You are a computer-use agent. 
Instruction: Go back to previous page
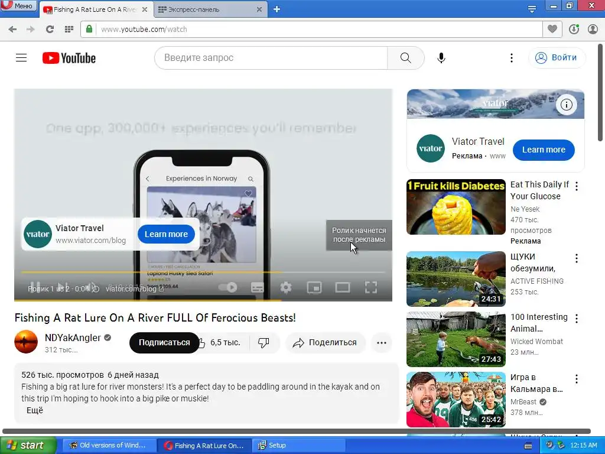12,30
